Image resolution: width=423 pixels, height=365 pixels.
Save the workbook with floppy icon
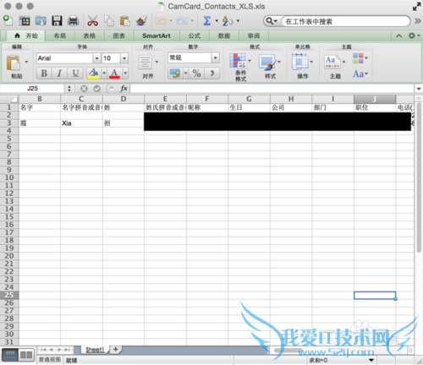pyautogui.click(x=57, y=21)
